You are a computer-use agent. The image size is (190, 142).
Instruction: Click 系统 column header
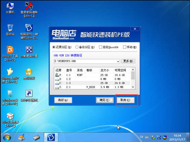coord(80,70)
